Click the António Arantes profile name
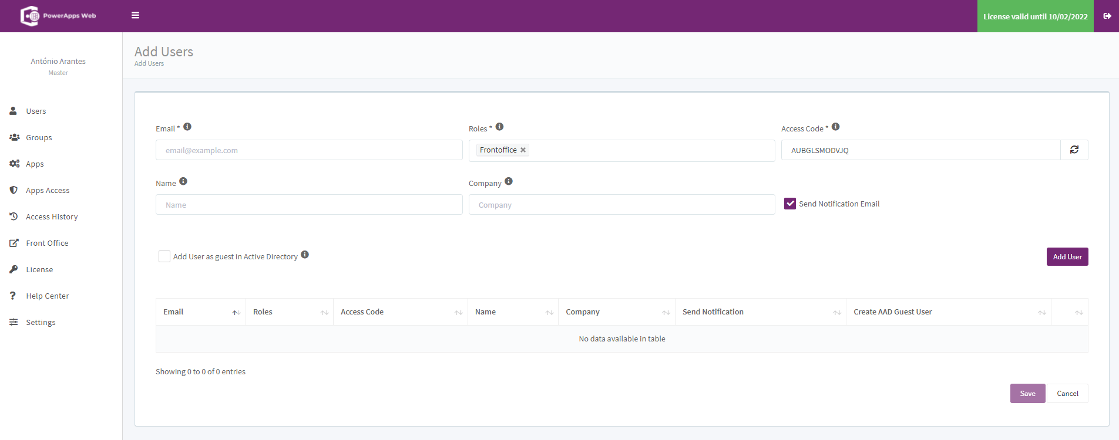 tap(58, 61)
